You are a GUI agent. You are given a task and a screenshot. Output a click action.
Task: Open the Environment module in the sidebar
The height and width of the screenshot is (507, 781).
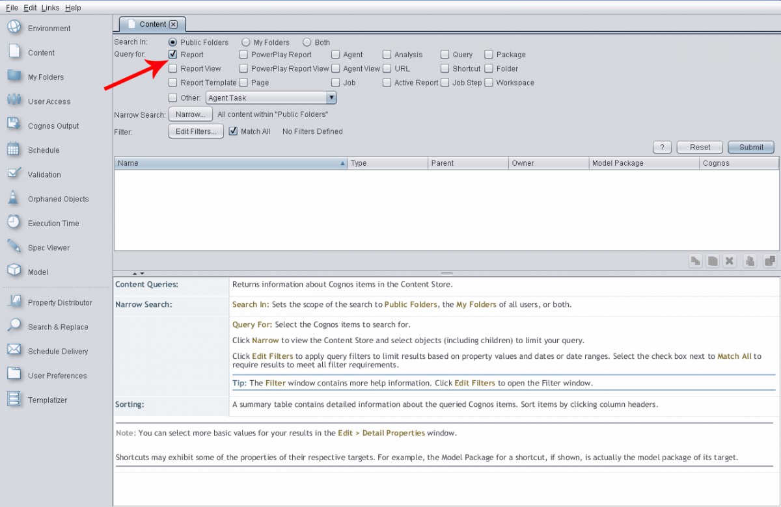coord(39,29)
